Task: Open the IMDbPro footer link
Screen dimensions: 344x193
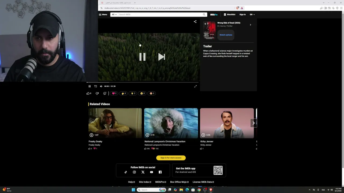Action: [x=161, y=182]
